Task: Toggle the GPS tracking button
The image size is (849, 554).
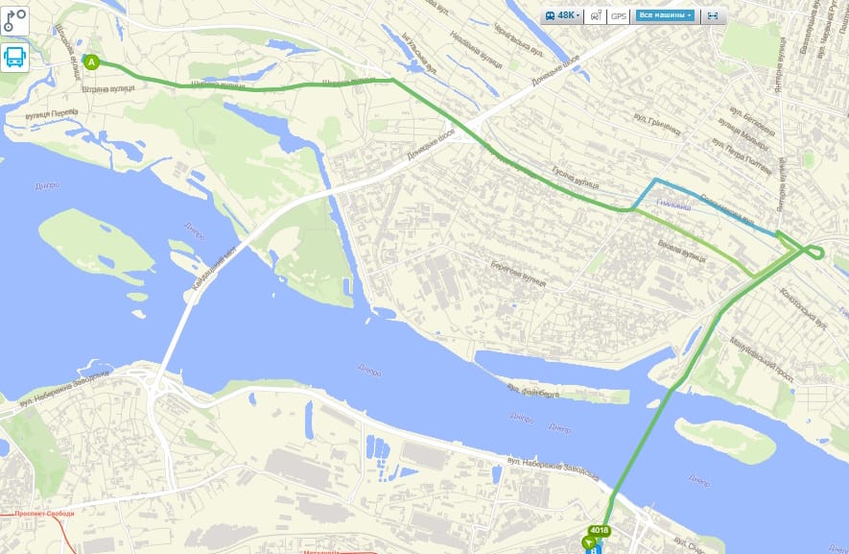Action: tap(619, 15)
